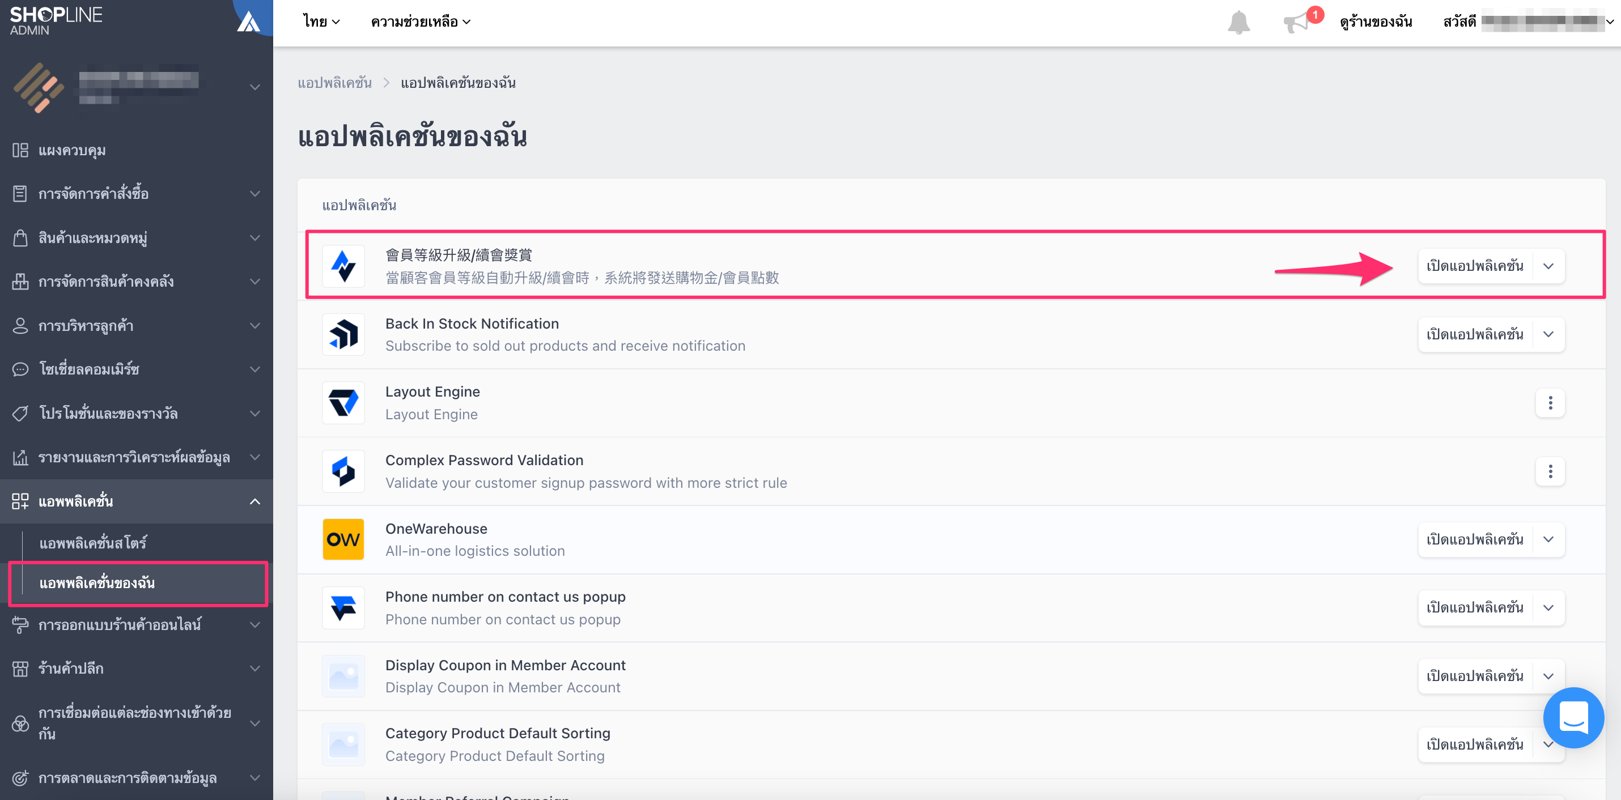Open the ไทย language dropdown

tap(321, 22)
